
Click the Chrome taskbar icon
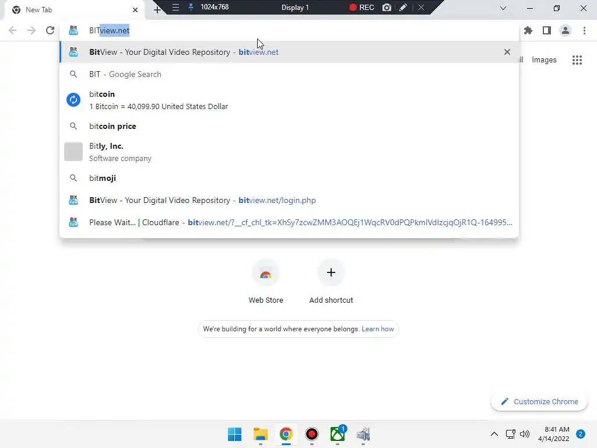point(286,434)
